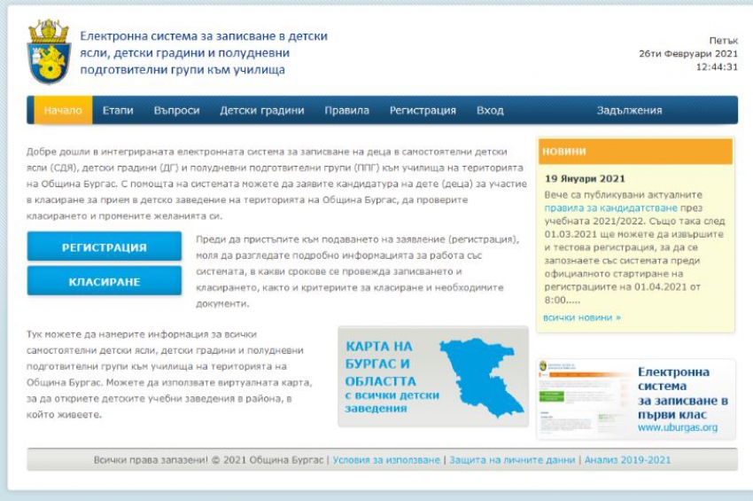Open the 'всички новини »' link
The height and width of the screenshot is (501, 753).
click(x=581, y=317)
